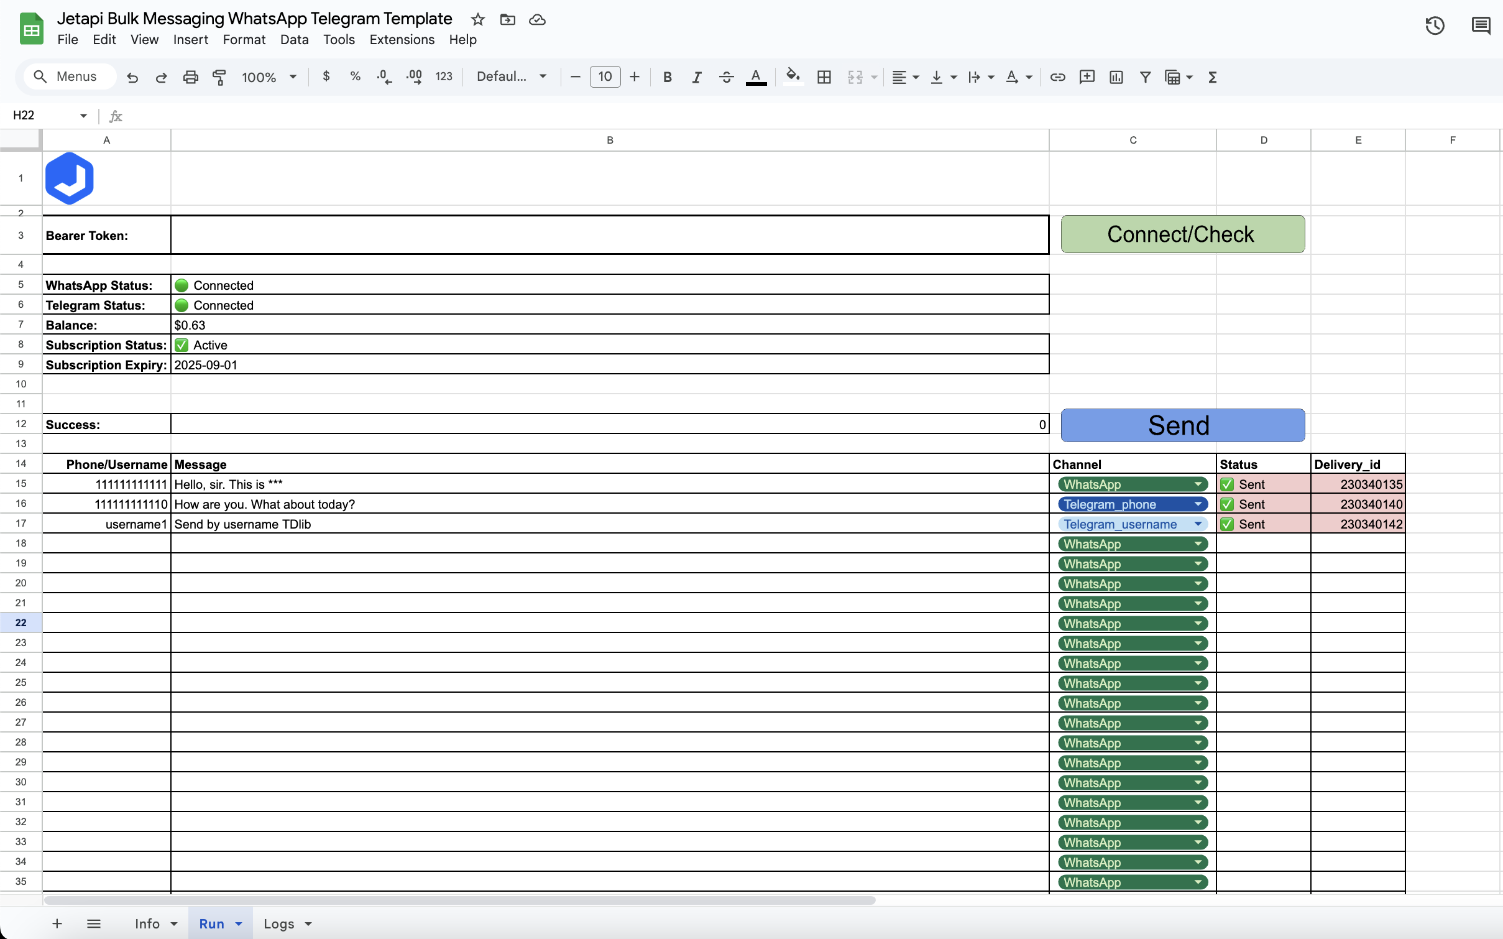This screenshot has width=1503, height=939.
Task: Open the Extensions menu
Action: (402, 40)
